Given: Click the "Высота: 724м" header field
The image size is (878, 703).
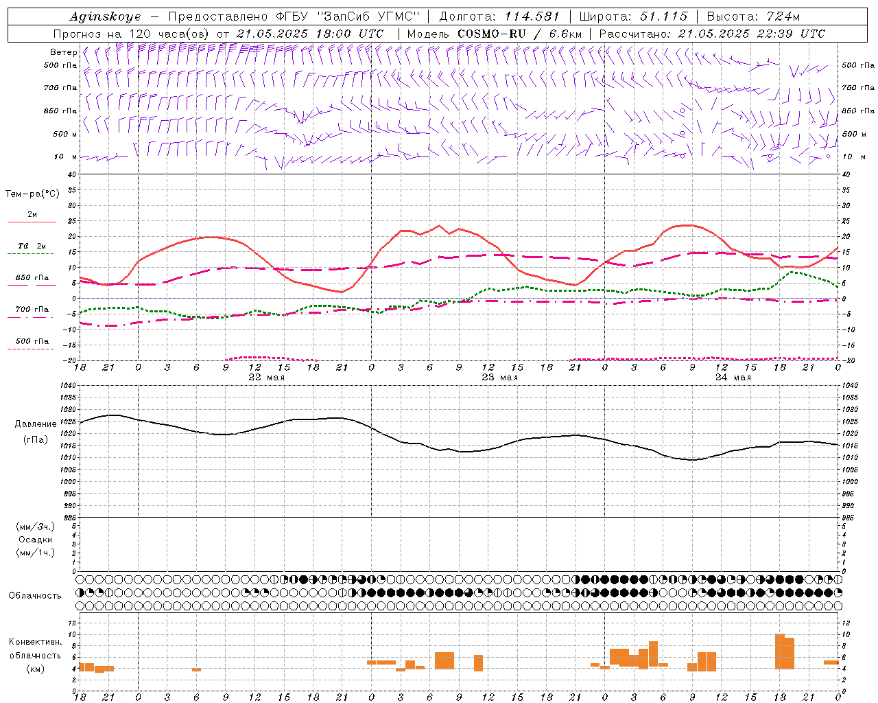Looking at the screenshot, I should 753,16.
